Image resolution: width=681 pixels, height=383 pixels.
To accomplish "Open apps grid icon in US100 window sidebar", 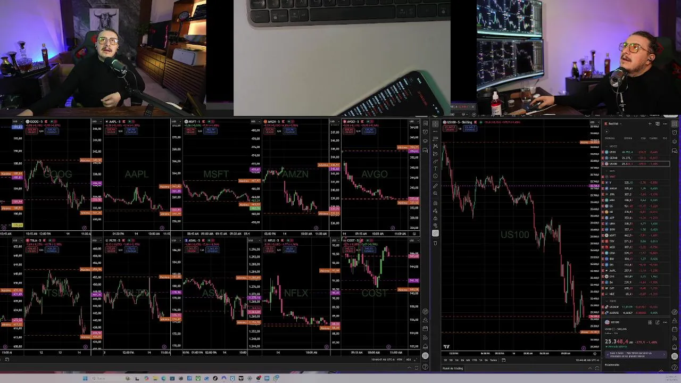I will click(674, 356).
